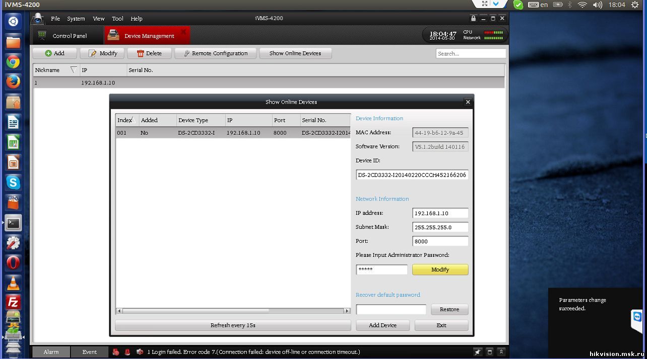
Task: Switch to the Control Panel tab
Action: (x=69, y=36)
